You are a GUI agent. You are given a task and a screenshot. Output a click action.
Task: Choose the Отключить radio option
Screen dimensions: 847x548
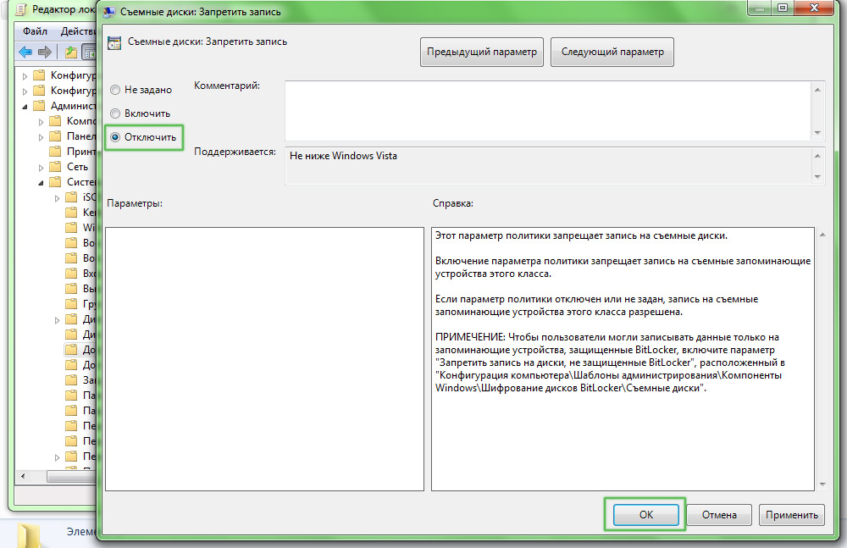click(x=115, y=137)
